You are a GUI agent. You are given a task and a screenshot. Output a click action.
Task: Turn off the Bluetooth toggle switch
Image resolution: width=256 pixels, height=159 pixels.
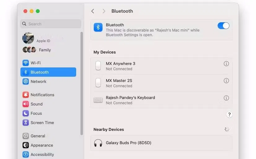tap(223, 26)
